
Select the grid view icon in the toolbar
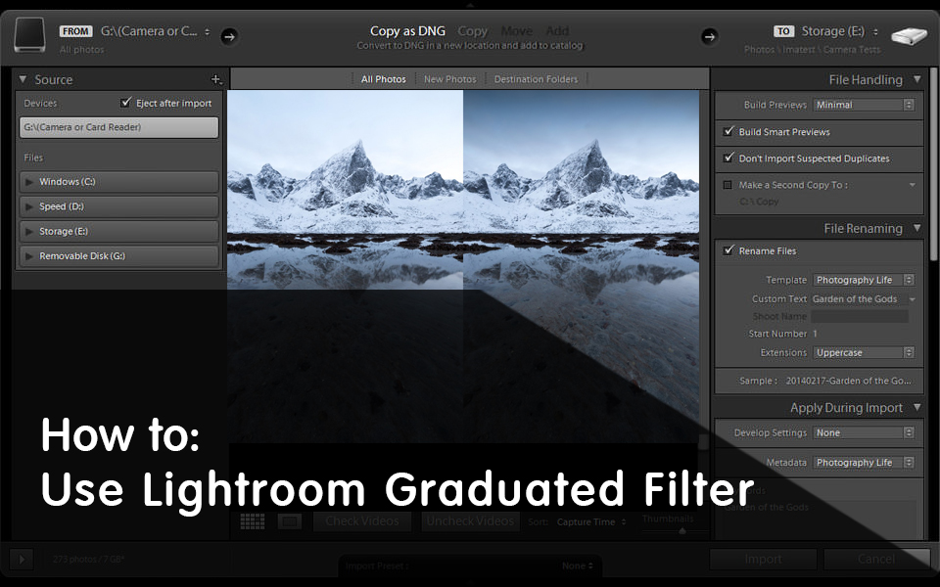pyautogui.click(x=253, y=521)
